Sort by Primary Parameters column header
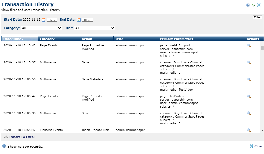The width and height of the screenshot is (264, 154). (x=202, y=39)
